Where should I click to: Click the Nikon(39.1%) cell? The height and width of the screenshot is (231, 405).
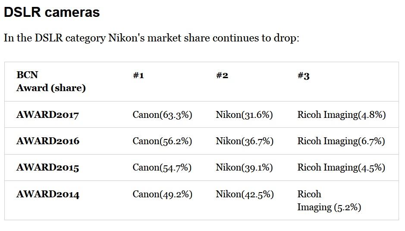point(245,168)
